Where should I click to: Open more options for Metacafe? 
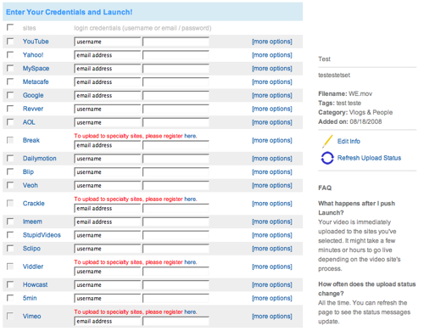click(x=272, y=82)
